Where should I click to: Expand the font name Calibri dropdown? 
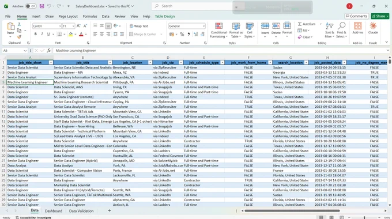pyautogui.click(x=60, y=26)
